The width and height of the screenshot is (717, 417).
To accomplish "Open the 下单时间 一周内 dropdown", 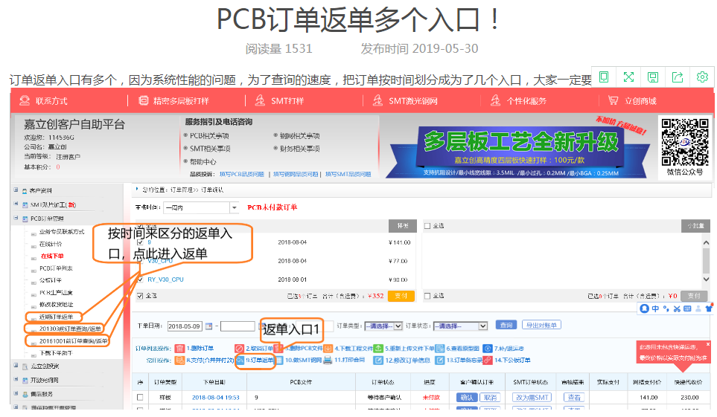I will pyautogui.click(x=201, y=207).
